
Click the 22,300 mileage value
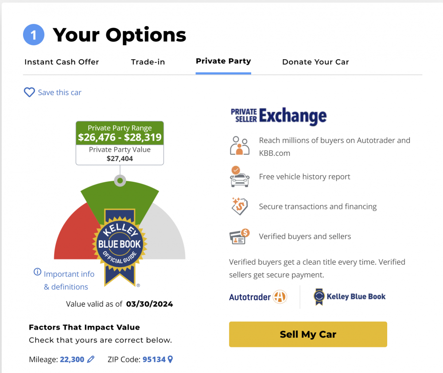click(72, 359)
